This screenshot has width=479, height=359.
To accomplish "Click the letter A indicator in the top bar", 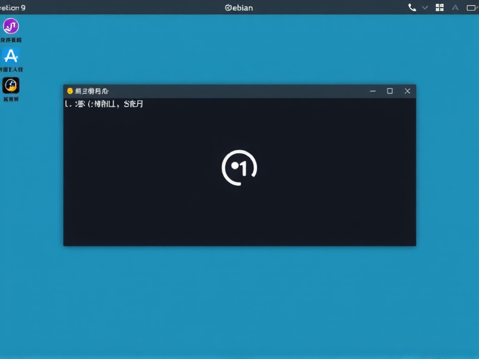I will 455,8.
